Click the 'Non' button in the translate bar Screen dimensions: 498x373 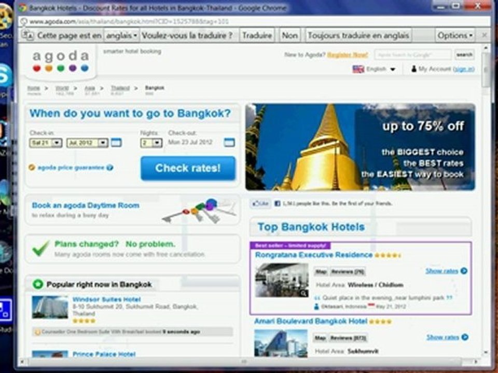click(x=289, y=35)
